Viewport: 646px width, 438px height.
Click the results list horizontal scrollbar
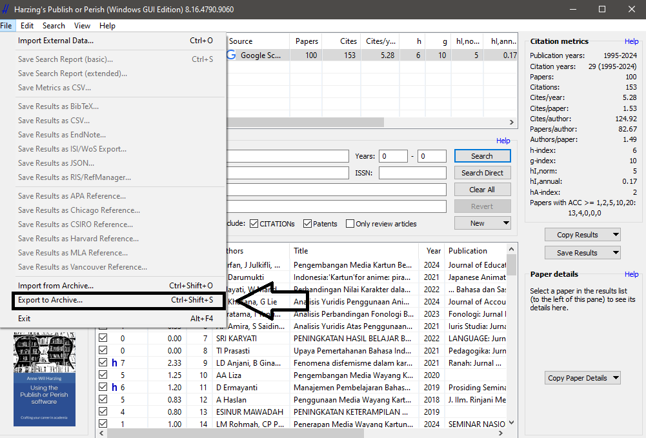click(236, 433)
